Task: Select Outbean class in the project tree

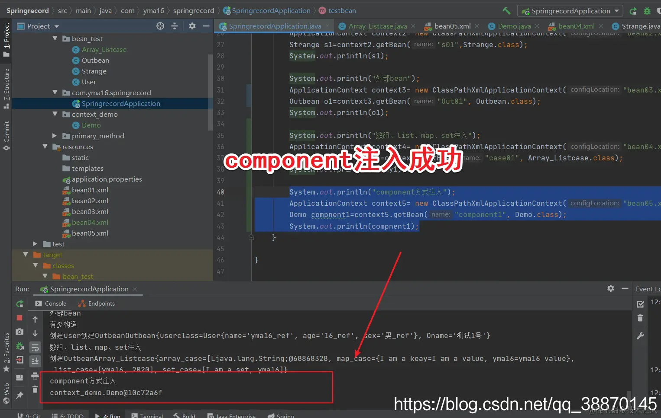Action: 95,60
